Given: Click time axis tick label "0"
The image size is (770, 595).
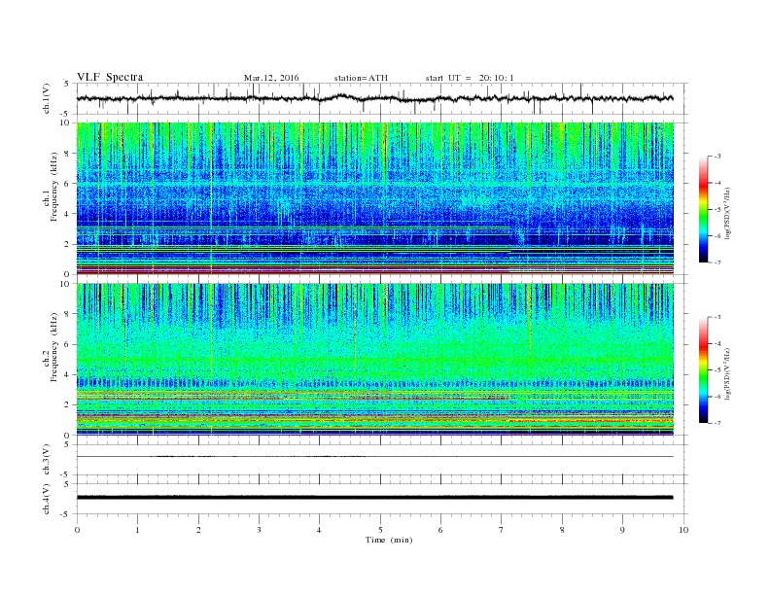Looking at the screenshot, I should tap(77, 530).
